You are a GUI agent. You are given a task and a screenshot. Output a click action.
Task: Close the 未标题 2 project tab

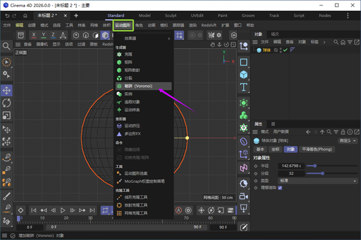[x=66, y=16]
